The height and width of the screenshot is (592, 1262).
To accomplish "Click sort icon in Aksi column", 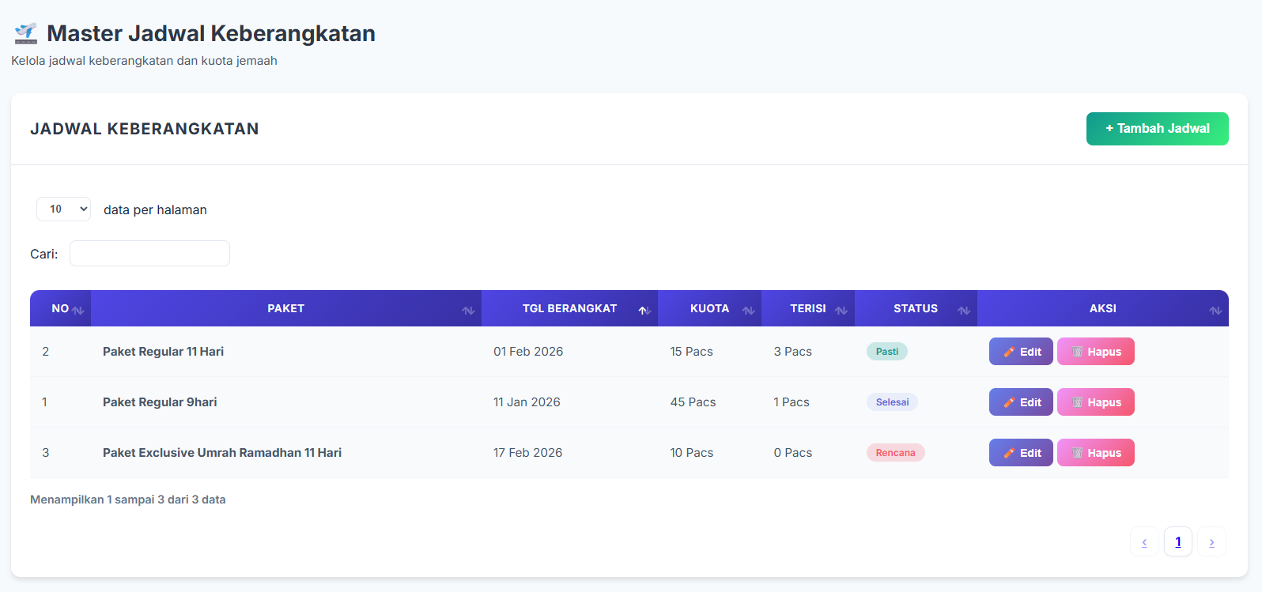I will click(1215, 310).
